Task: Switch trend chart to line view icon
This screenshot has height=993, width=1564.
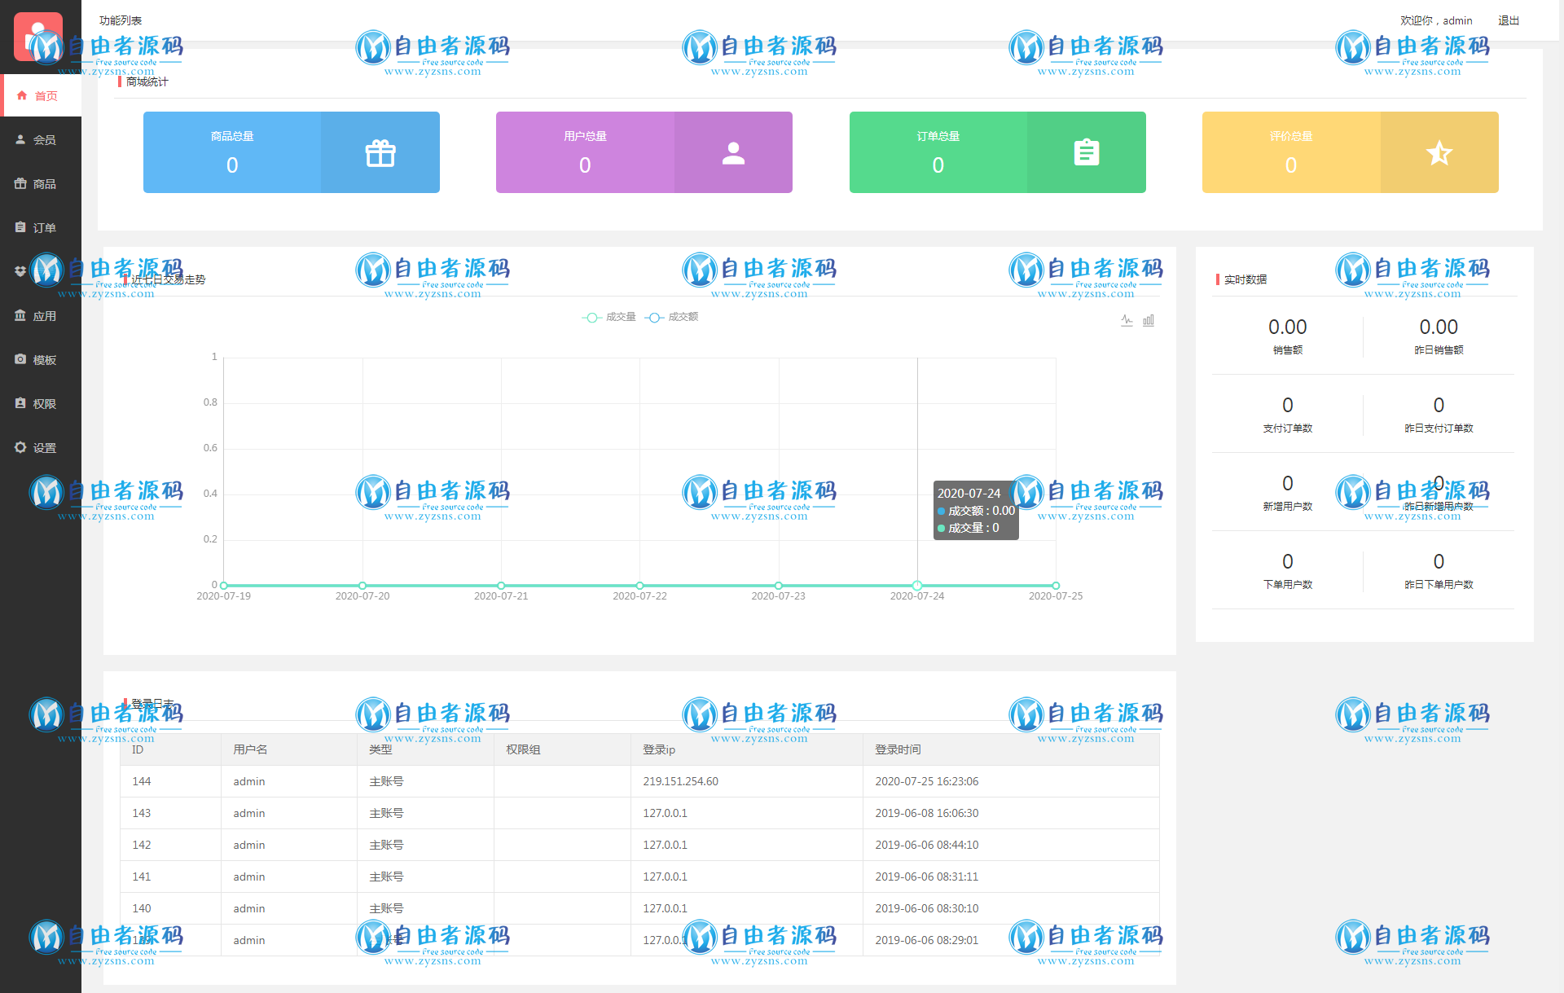Action: pos(1127,320)
